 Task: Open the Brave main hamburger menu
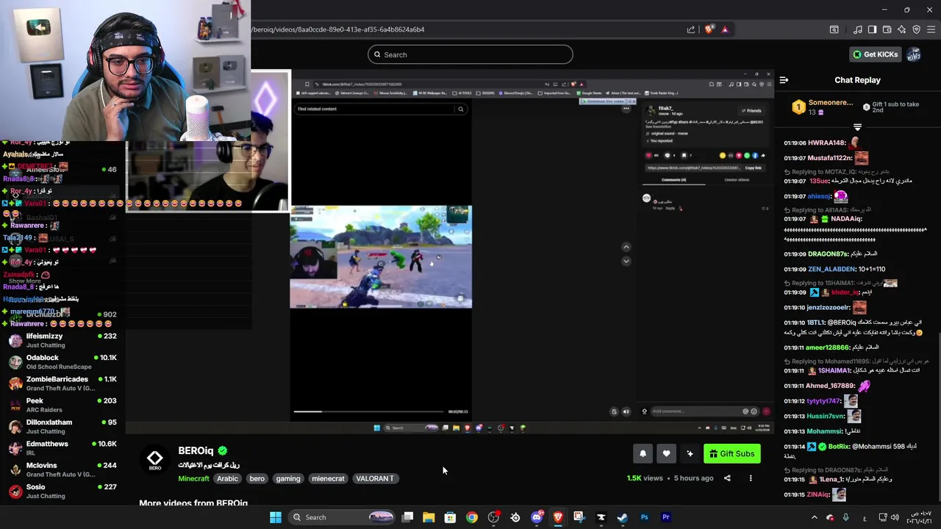[931, 29]
